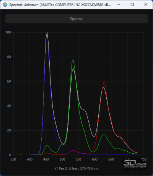Click the window title text 'Spectral: Unknown'
Screen dimensions: 153x176
24,5
